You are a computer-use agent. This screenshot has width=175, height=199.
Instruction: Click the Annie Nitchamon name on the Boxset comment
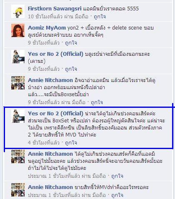[x=50, y=80]
